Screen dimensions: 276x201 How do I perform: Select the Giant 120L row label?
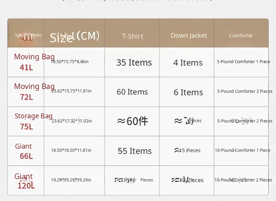click(x=26, y=181)
